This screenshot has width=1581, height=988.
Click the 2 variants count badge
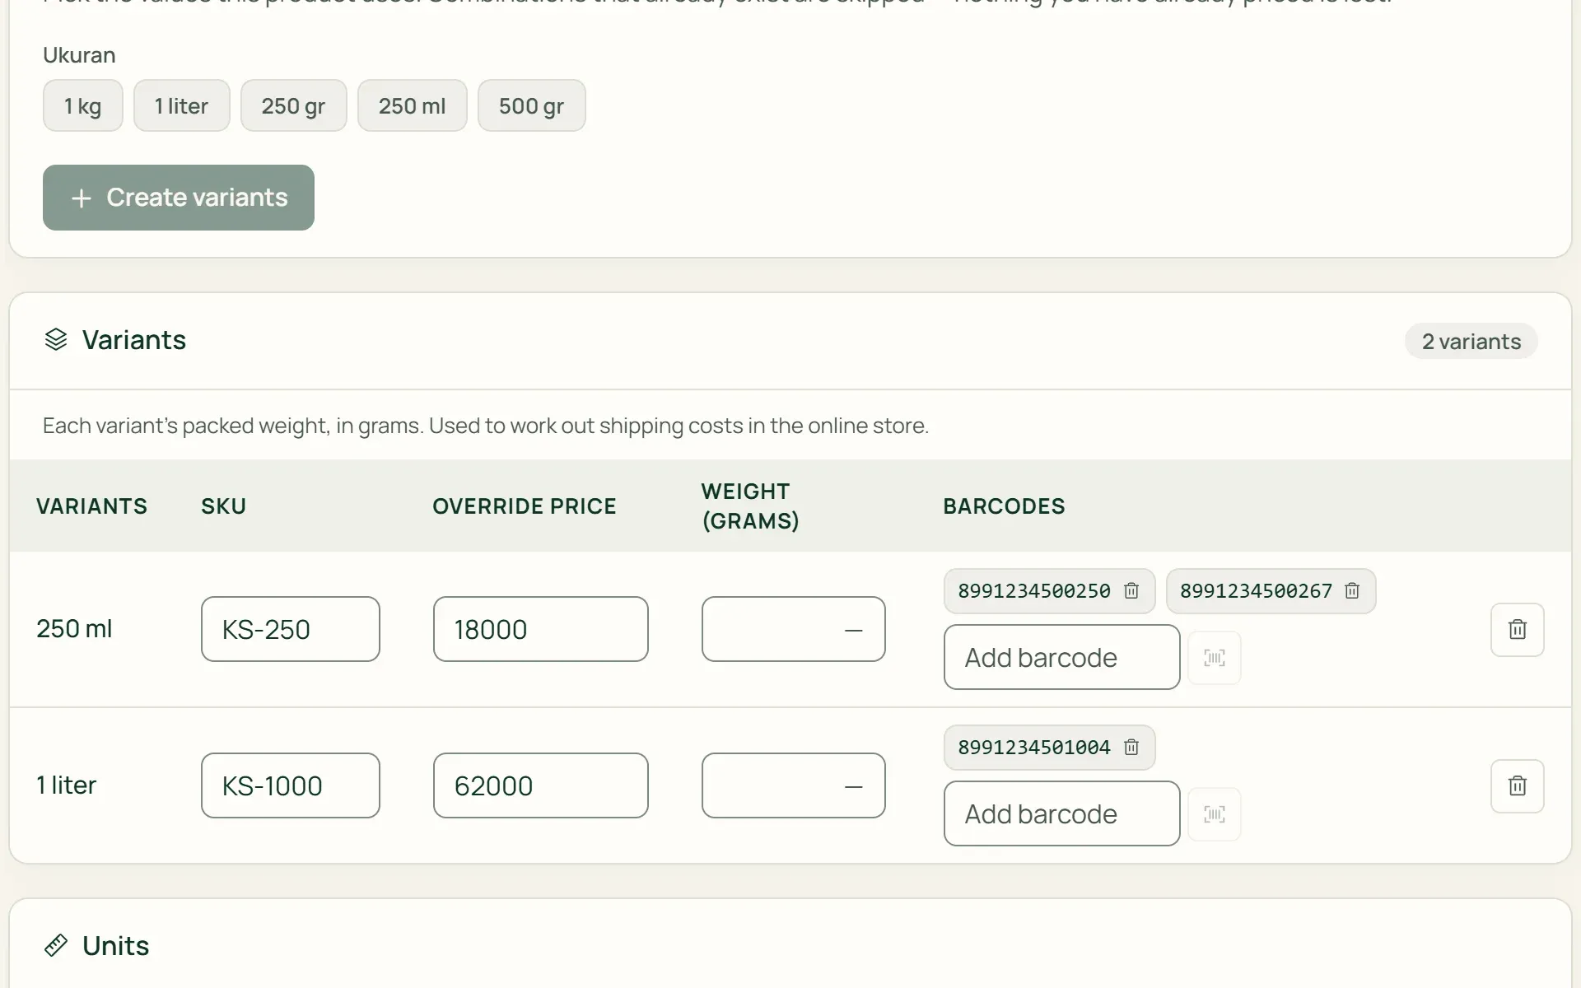[x=1471, y=341]
